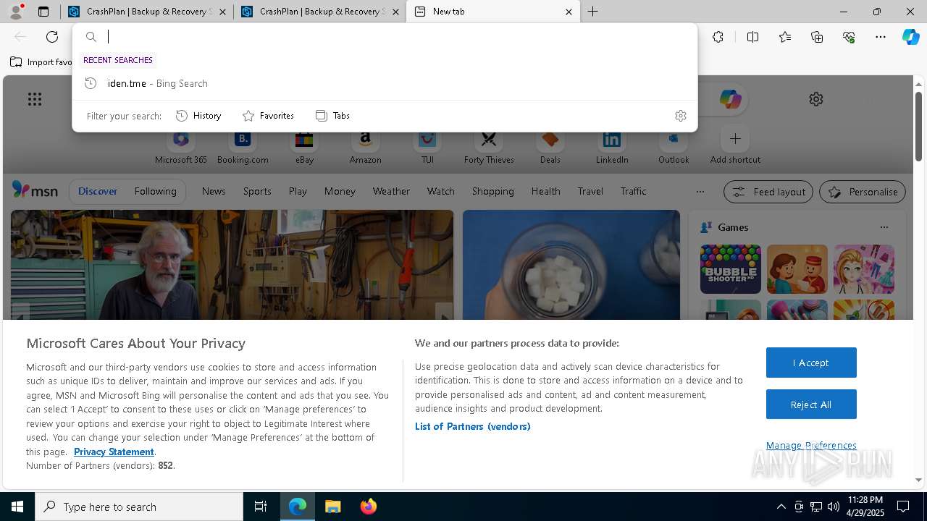Open Copilot icon on the page
The width and height of the screenshot is (927, 521).
[730, 99]
